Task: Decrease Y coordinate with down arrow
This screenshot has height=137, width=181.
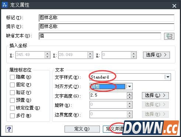Action: coord(90,57)
